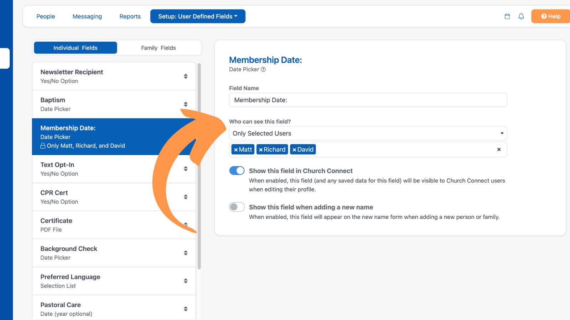
Task: Select the Pastoral Care field
Action: (x=114, y=308)
